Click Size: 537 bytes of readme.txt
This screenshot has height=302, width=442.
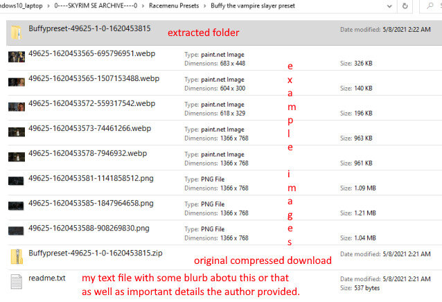tap(360, 288)
